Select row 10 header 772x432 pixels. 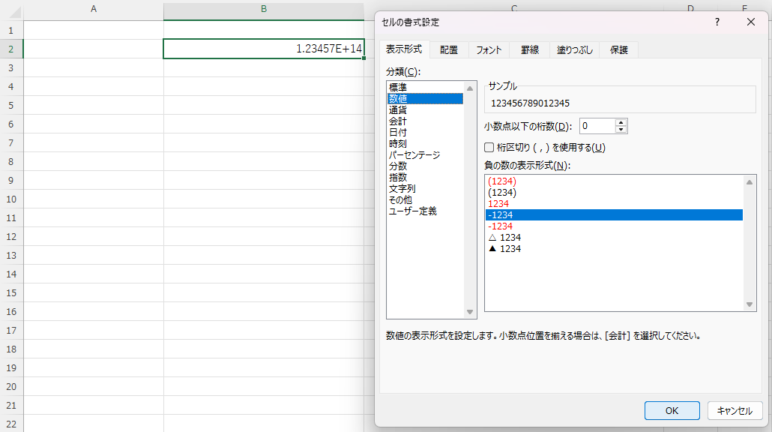(11, 199)
